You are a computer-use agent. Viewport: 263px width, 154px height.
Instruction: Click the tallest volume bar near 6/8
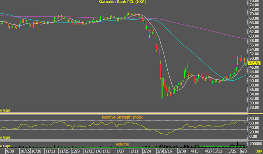[238, 145]
